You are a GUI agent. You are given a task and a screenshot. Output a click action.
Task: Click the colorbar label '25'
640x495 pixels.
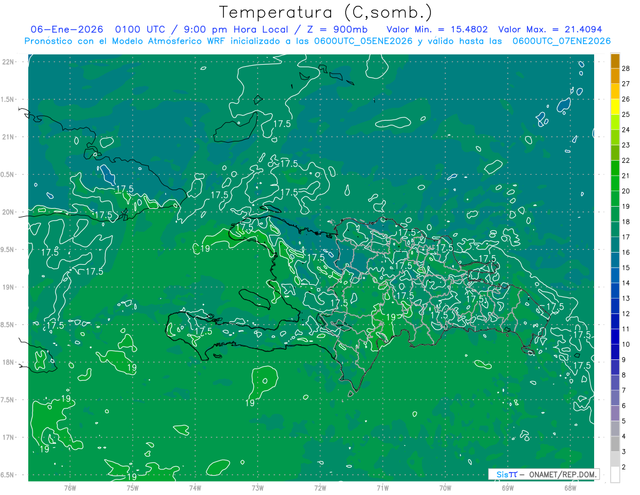(626, 114)
